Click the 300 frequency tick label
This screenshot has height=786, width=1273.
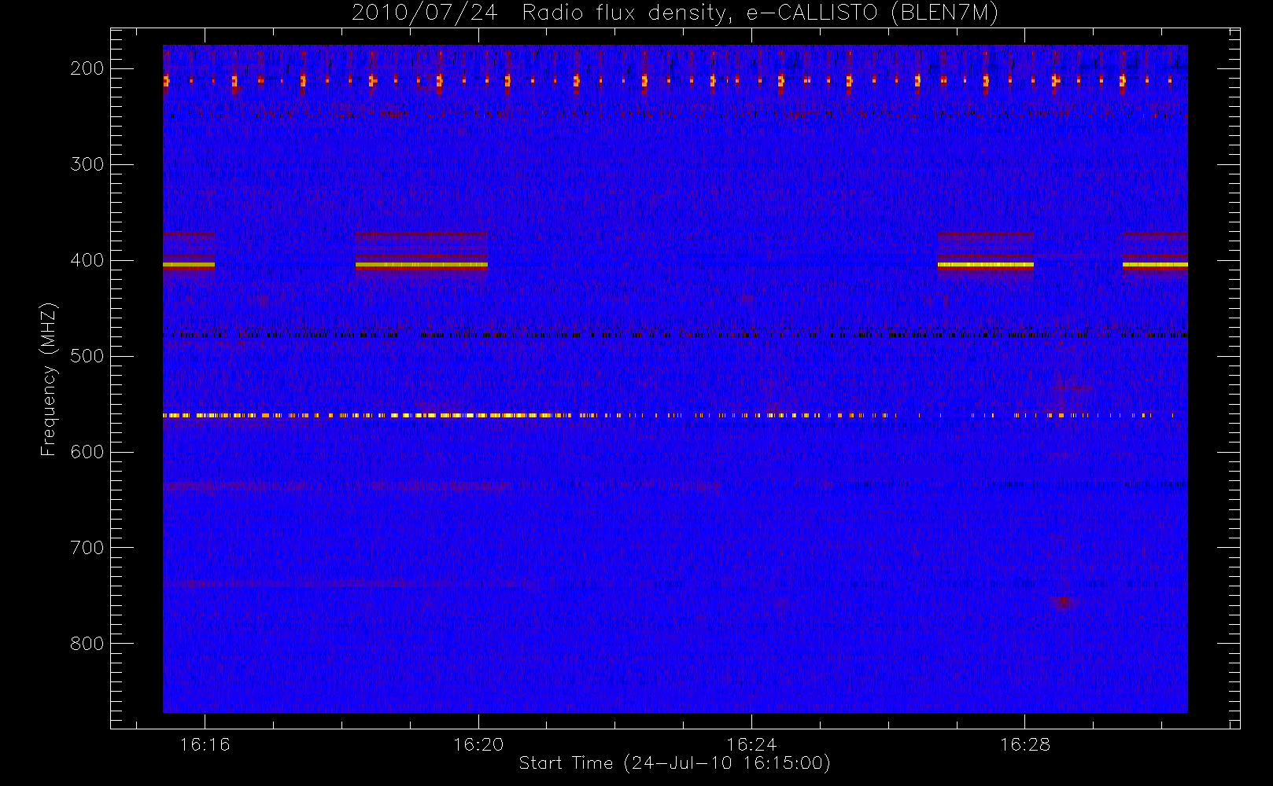click(x=87, y=164)
